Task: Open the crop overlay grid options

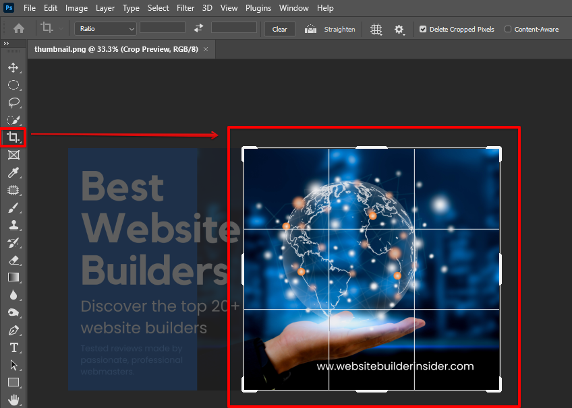Action: pos(376,29)
